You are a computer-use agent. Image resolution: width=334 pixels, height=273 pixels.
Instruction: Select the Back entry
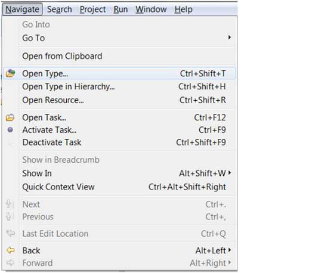(x=119, y=250)
